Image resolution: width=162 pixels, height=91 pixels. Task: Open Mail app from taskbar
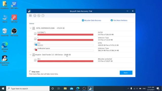click(71, 88)
